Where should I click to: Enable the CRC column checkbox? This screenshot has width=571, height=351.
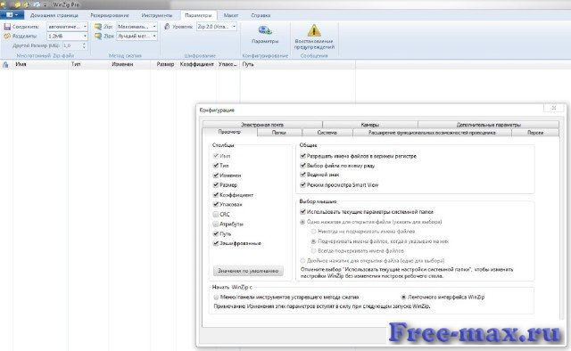(x=216, y=214)
